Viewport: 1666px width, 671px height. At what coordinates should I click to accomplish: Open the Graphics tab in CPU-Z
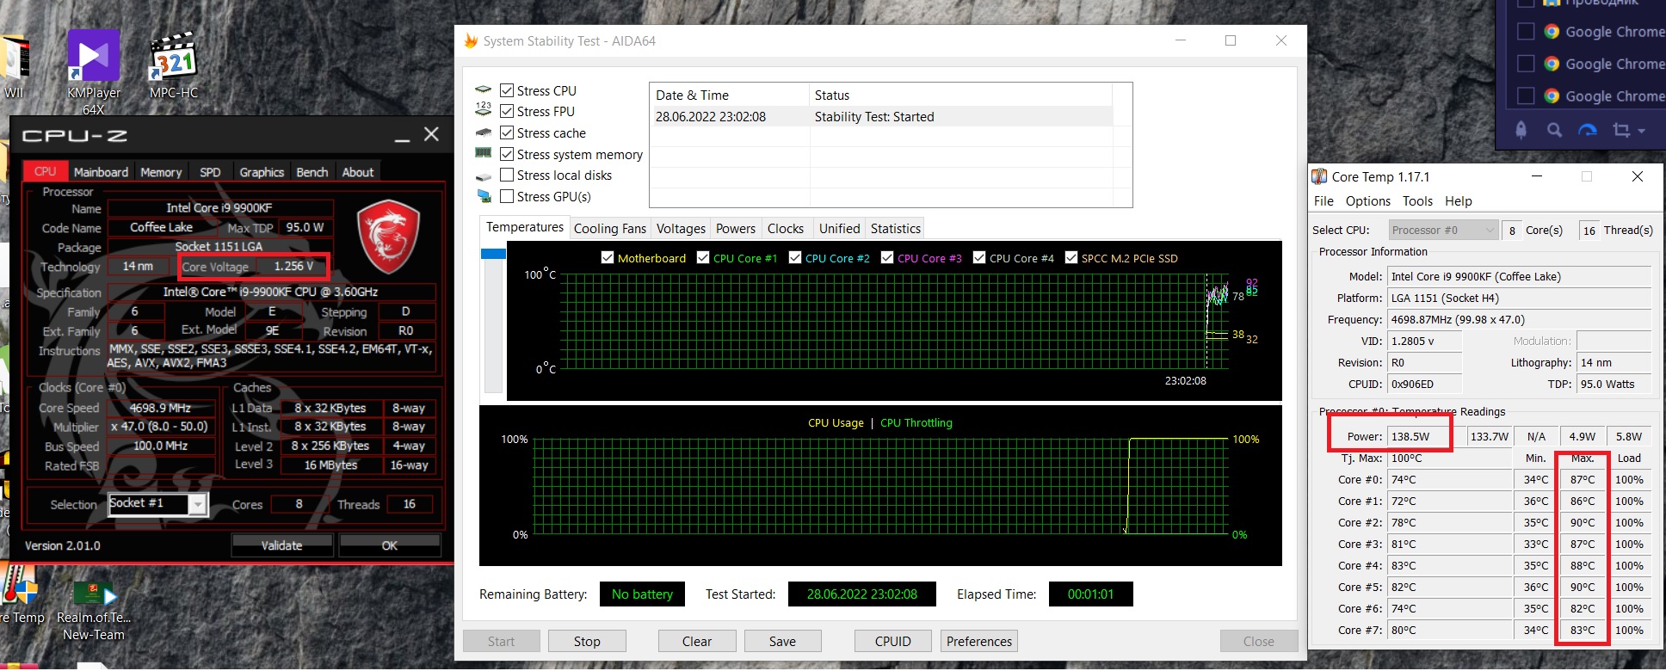point(262,172)
